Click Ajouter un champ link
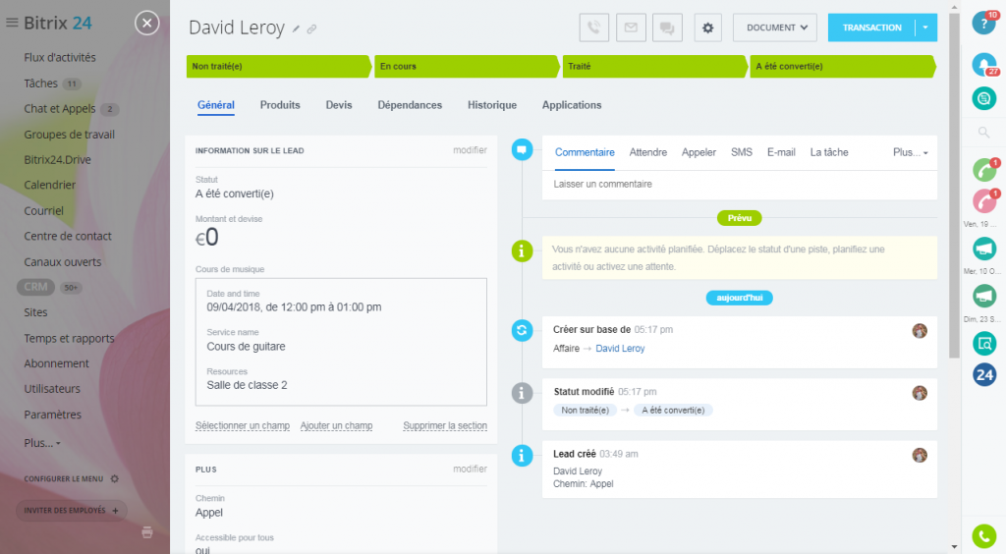The width and height of the screenshot is (1006, 554). (x=336, y=425)
